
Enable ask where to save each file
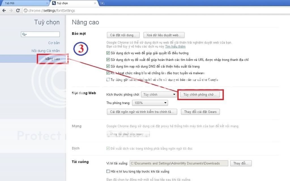tap(108, 171)
